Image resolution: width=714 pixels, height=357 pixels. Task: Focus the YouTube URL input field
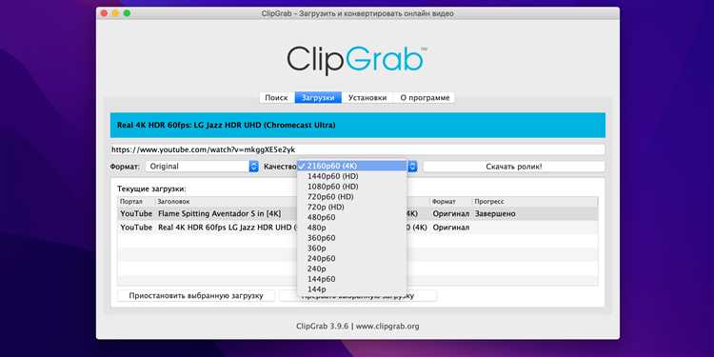pos(357,149)
